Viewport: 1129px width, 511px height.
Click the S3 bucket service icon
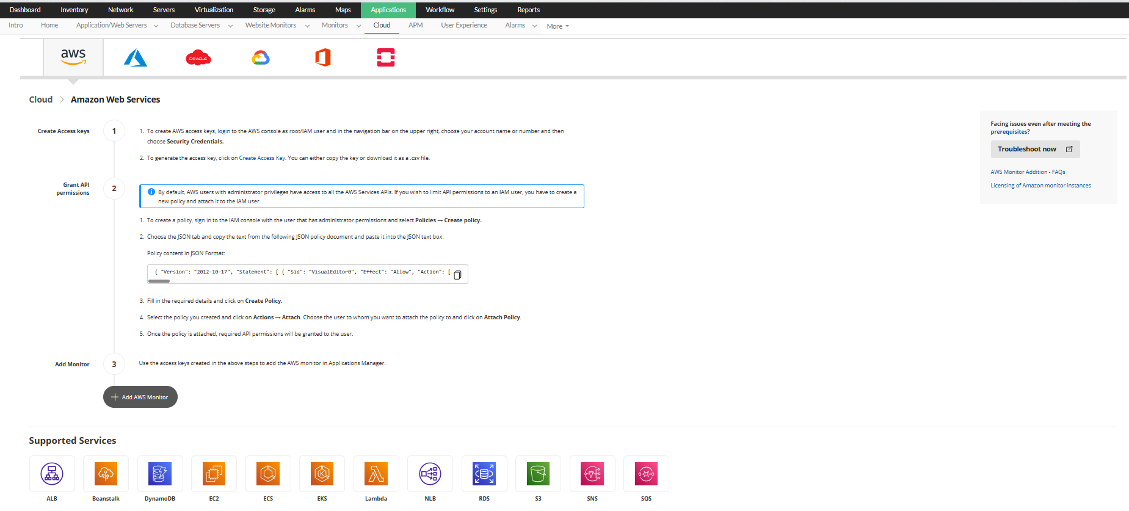click(538, 474)
